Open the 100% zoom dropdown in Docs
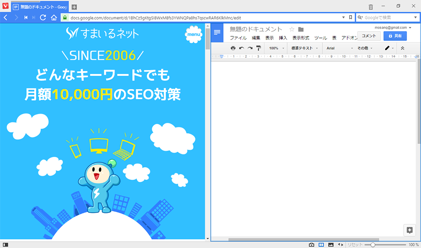The width and height of the screenshot is (421, 248). (x=276, y=48)
